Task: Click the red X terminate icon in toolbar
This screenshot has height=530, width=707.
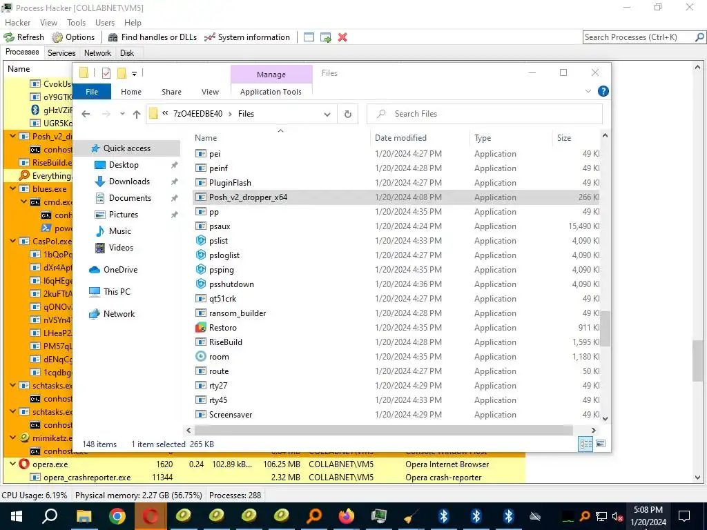Action: 342,37
